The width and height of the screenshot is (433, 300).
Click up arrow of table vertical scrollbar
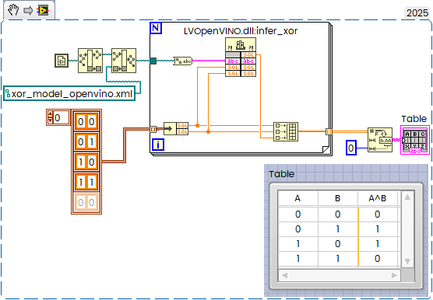click(407, 197)
